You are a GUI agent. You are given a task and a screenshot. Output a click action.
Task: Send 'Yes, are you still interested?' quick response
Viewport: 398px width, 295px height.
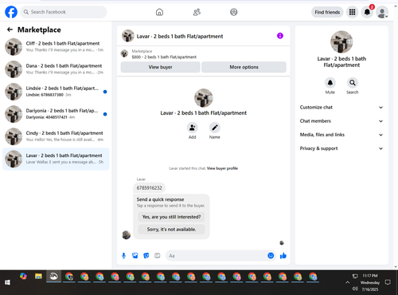point(171,217)
